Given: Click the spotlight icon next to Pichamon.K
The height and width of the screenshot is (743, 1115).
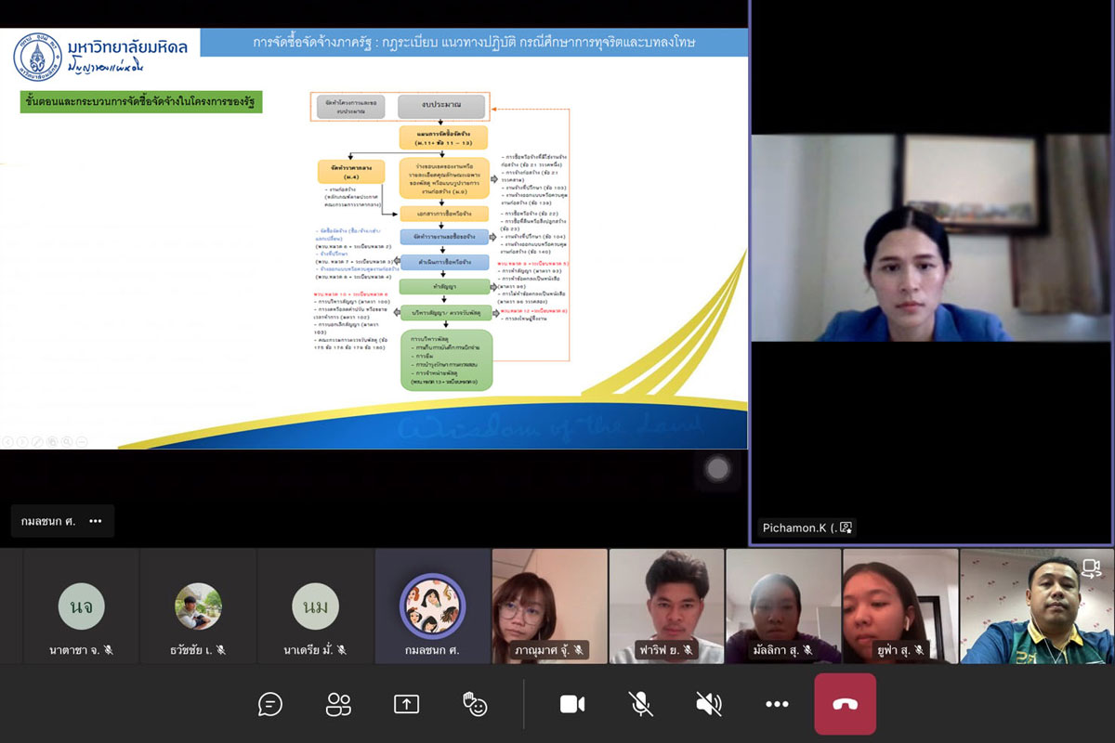Looking at the screenshot, I should point(846,528).
